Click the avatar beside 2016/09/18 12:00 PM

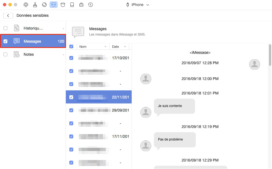tap(146, 79)
